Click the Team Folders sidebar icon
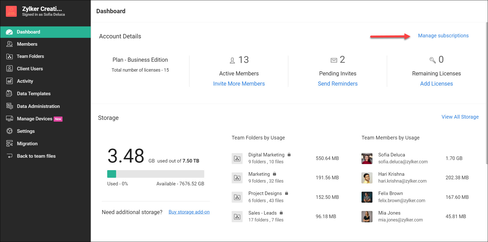The image size is (488, 242). click(x=9, y=56)
